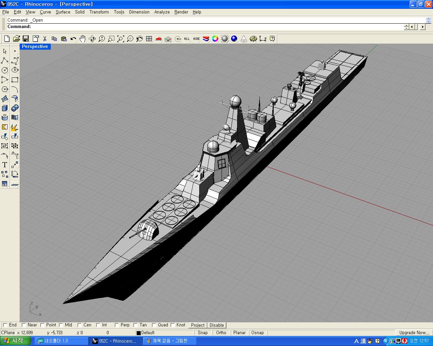The image size is (433, 346).
Task: Toggle the Mid osnap checkbox
Action: point(61,325)
